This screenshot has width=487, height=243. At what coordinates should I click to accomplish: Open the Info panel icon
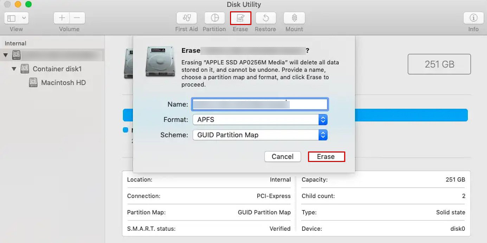point(473,18)
